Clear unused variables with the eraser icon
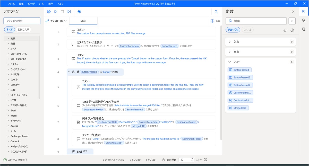 coord(285,30)
